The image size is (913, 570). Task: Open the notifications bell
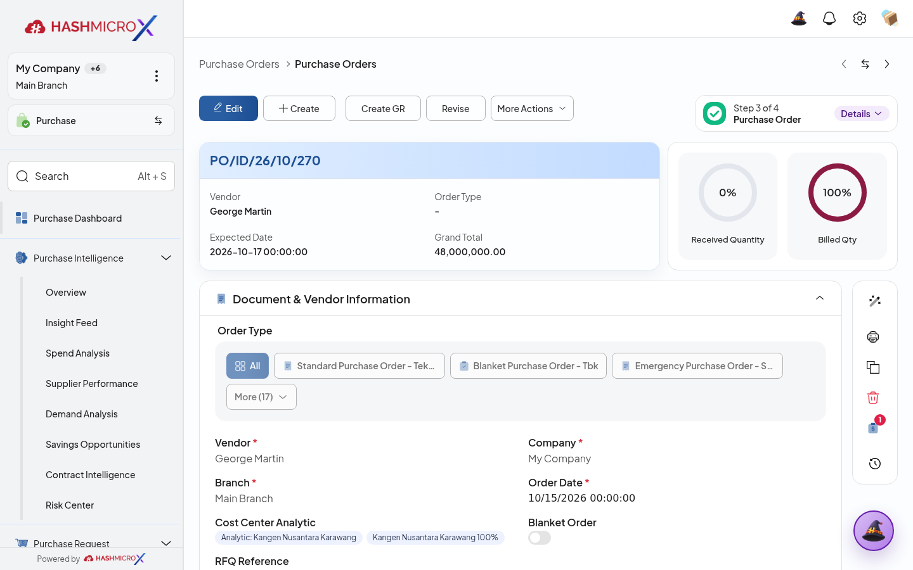click(x=829, y=18)
